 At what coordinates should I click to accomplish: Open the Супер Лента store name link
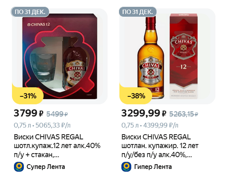point(46,167)
